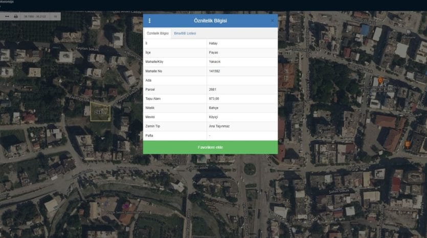Click the print icon in map toolbar
The height and width of the screenshot is (238, 427).
[16, 16]
